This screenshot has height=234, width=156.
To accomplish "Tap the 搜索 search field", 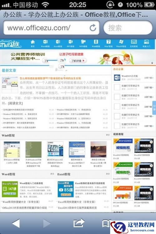I will 128,28.
